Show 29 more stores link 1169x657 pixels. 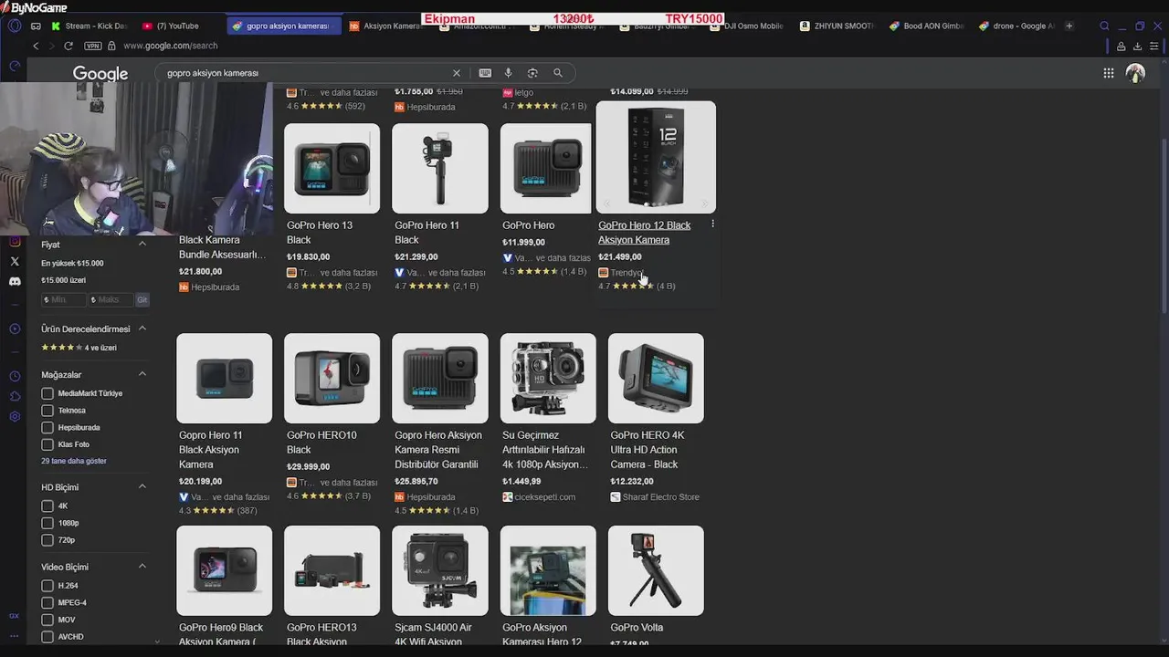tap(74, 461)
